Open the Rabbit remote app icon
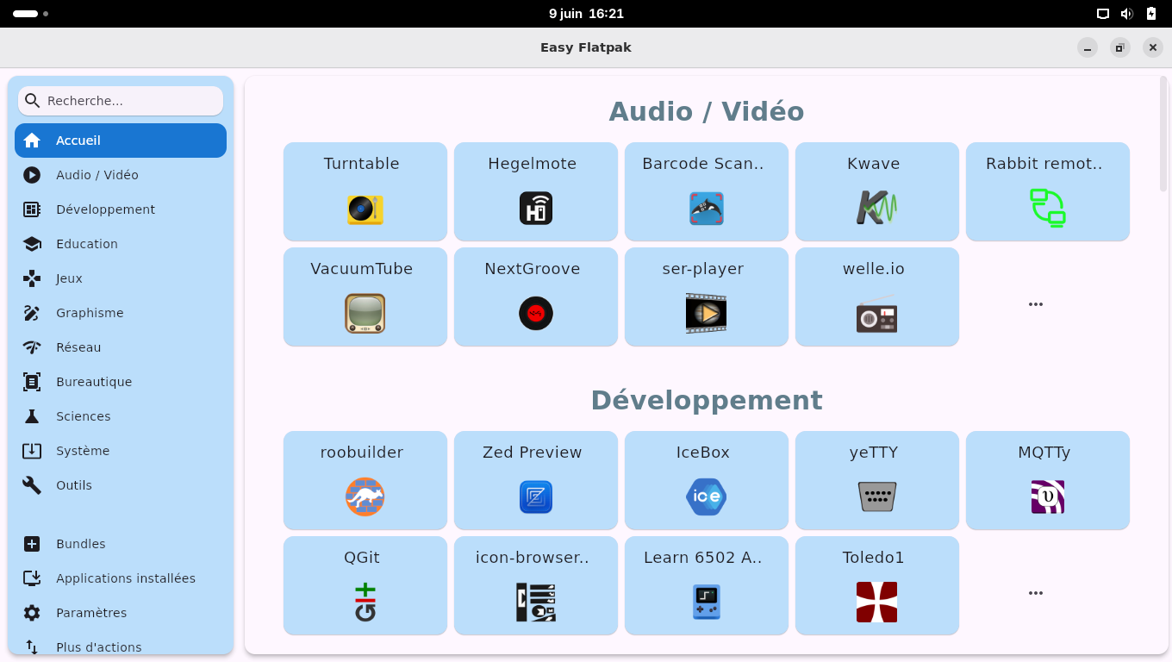 pyautogui.click(x=1048, y=209)
